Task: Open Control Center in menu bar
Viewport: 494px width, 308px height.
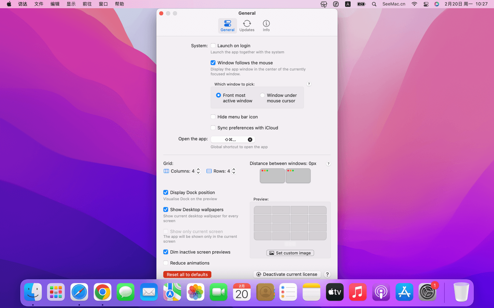Action: click(426, 4)
